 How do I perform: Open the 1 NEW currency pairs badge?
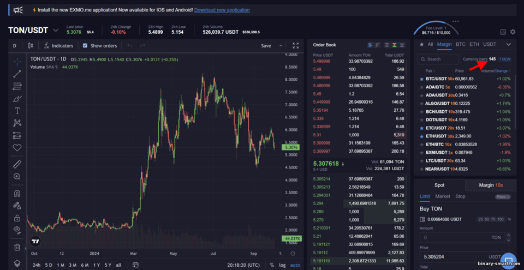504,59
